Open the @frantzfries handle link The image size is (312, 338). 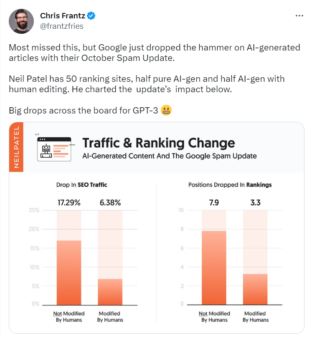[62, 26]
